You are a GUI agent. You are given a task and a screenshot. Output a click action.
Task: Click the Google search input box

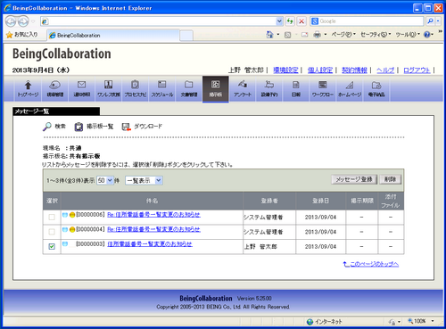click(x=368, y=21)
